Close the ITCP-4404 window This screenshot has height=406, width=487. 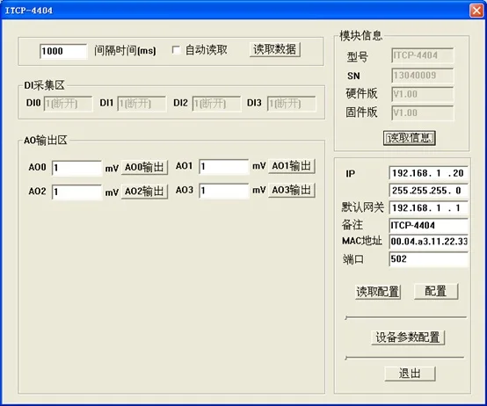click(476, 11)
